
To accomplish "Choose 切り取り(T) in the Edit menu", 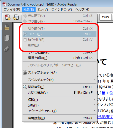I will click(59, 29).
